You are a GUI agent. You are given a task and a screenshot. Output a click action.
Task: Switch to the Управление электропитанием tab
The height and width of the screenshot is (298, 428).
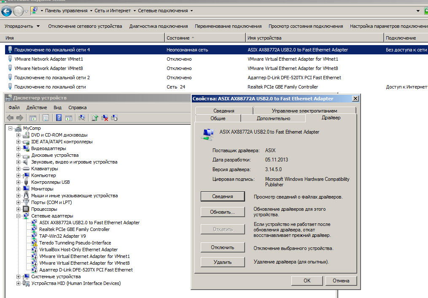point(304,110)
